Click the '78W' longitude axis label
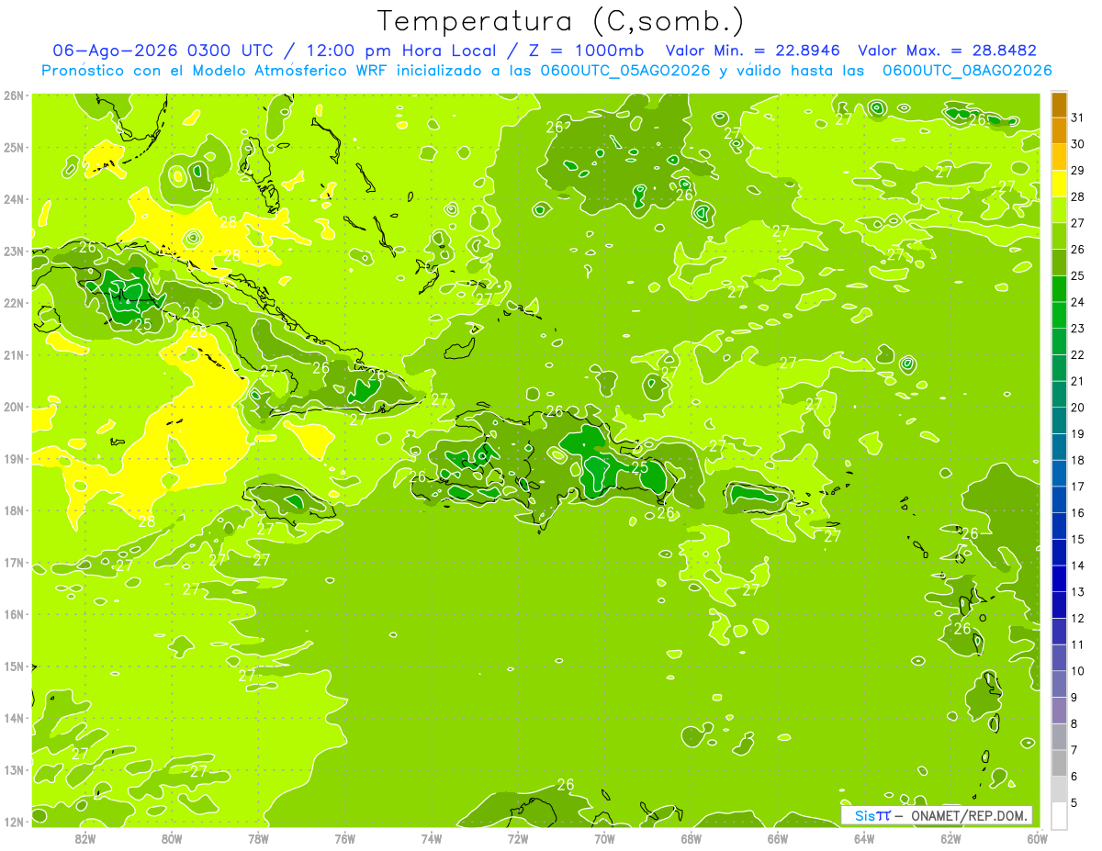1102x851 pixels. (258, 839)
